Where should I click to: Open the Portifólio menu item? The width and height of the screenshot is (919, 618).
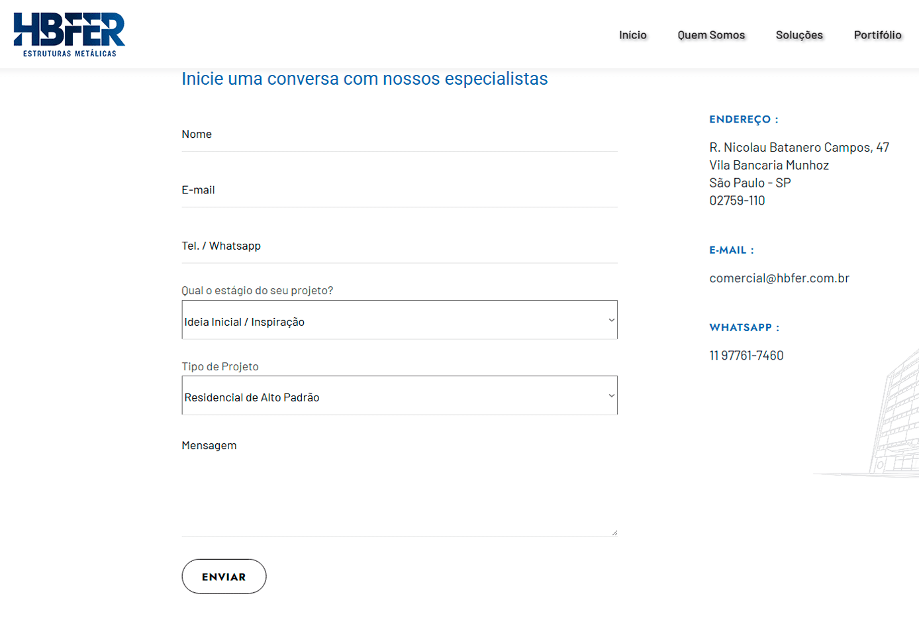[877, 35]
